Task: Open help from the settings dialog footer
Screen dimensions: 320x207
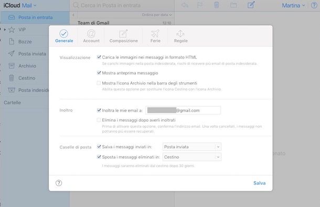Action: tap(59, 183)
